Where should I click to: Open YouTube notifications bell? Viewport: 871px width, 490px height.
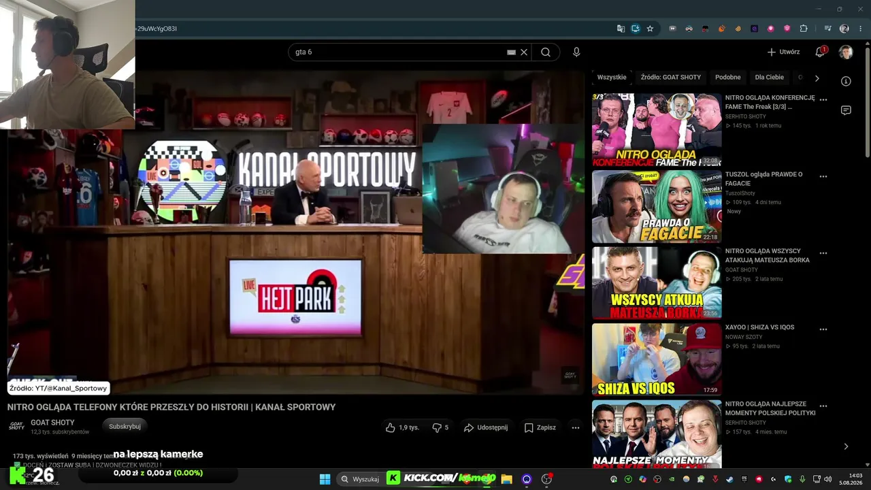820,52
